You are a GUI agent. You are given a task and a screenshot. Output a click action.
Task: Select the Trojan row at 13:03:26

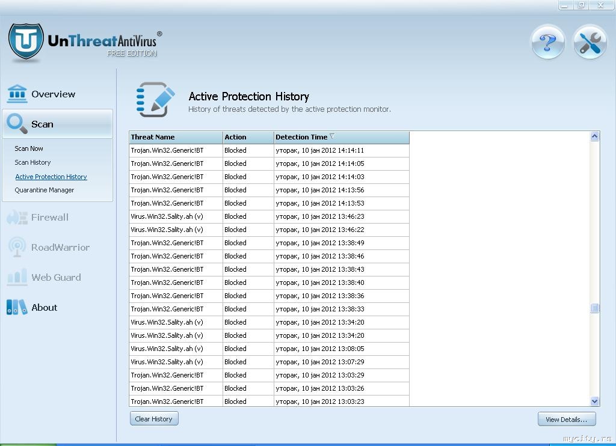pyautogui.click(x=269, y=388)
